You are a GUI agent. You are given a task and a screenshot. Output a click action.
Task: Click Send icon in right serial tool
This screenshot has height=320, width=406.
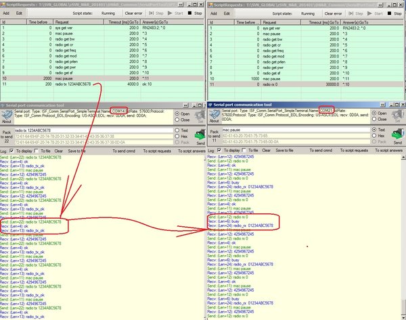click(397, 136)
